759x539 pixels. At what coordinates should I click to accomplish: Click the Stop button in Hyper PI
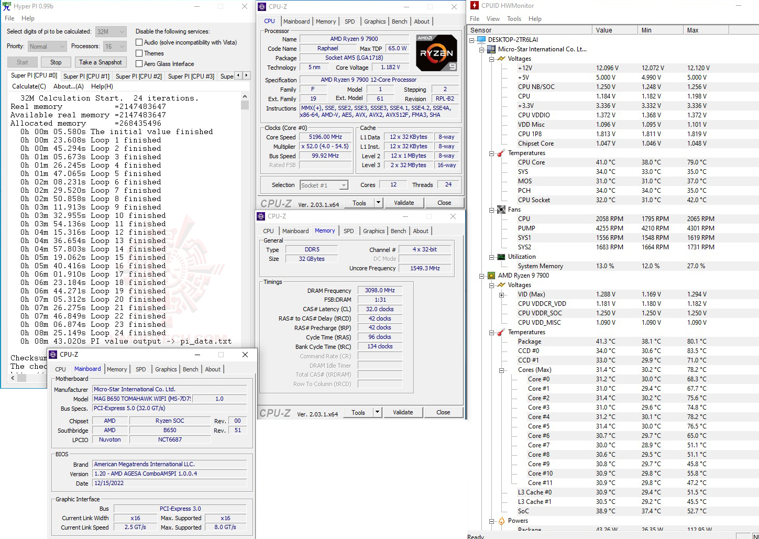coord(56,62)
